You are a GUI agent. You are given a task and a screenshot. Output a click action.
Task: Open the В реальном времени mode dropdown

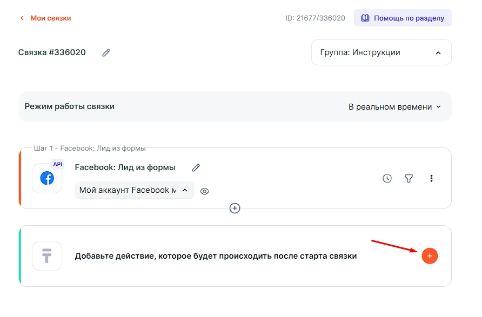click(394, 107)
